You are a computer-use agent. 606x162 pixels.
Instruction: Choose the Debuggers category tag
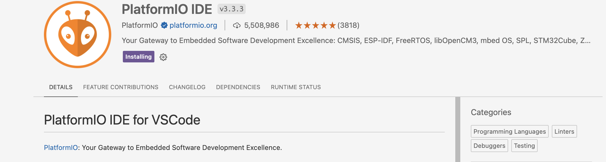489,145
